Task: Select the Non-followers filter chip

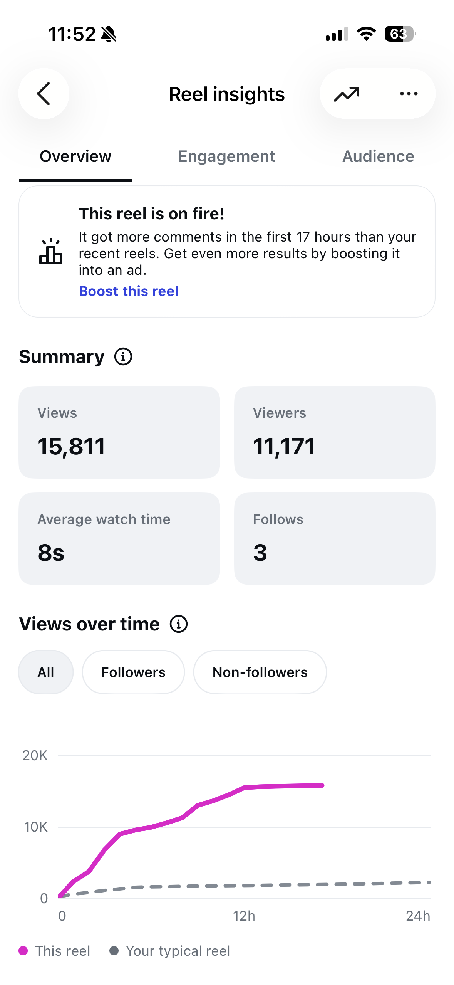Action: 260,672
